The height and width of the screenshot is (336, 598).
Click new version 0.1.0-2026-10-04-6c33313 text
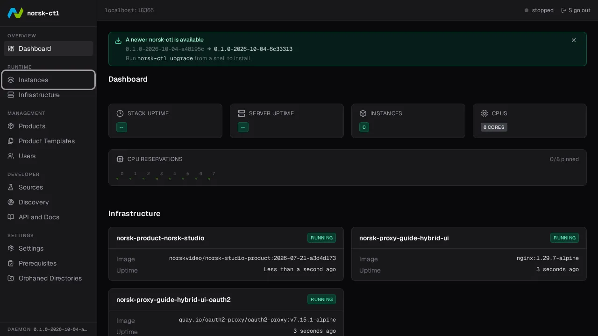[x=253, y=49]
